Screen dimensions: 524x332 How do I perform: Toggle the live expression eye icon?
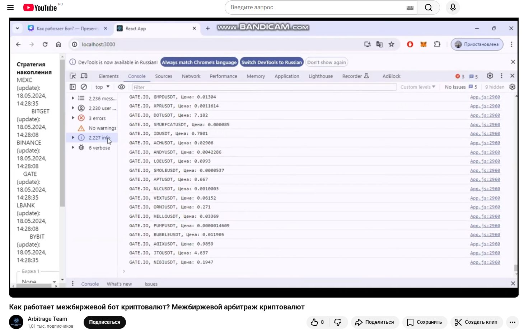click(x=122, y=87)
